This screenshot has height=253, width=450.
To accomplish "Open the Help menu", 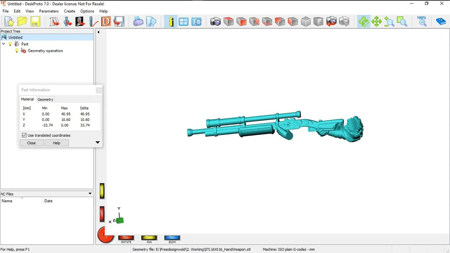I will click(104, 11).
